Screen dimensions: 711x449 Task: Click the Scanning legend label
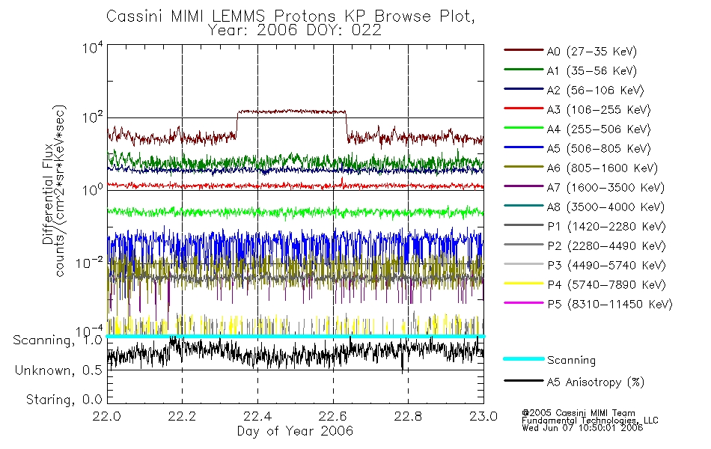(571, 361)
